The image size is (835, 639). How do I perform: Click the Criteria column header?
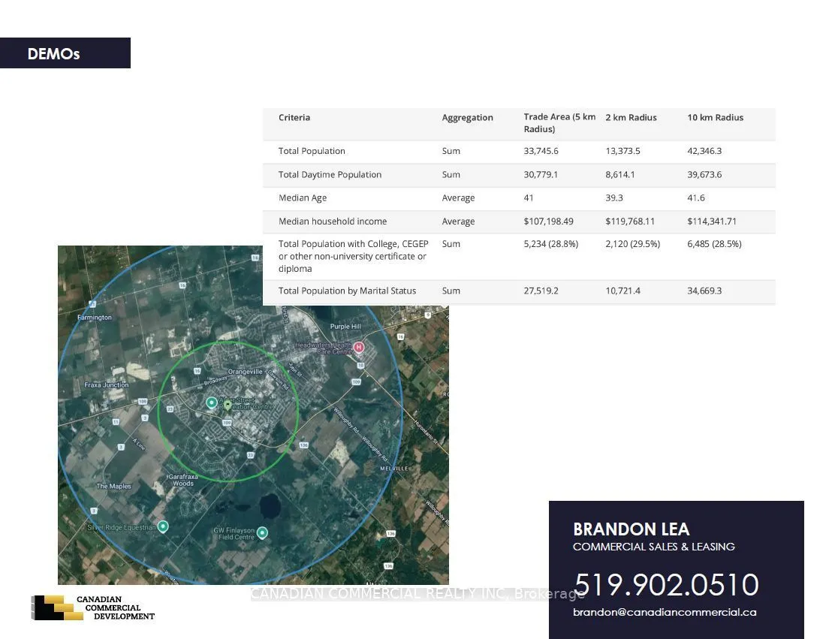(x=294, y=118)
